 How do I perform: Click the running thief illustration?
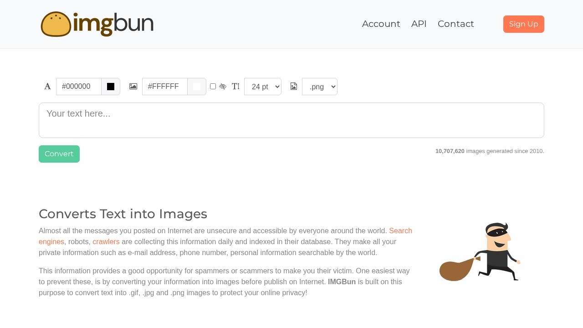click(x=480, y=252)
